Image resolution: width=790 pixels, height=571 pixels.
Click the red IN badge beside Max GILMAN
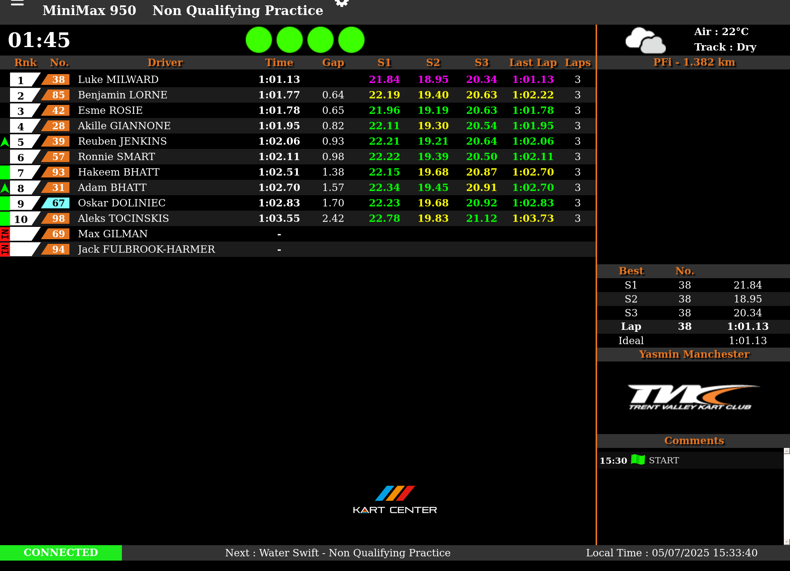click(5, 234)
